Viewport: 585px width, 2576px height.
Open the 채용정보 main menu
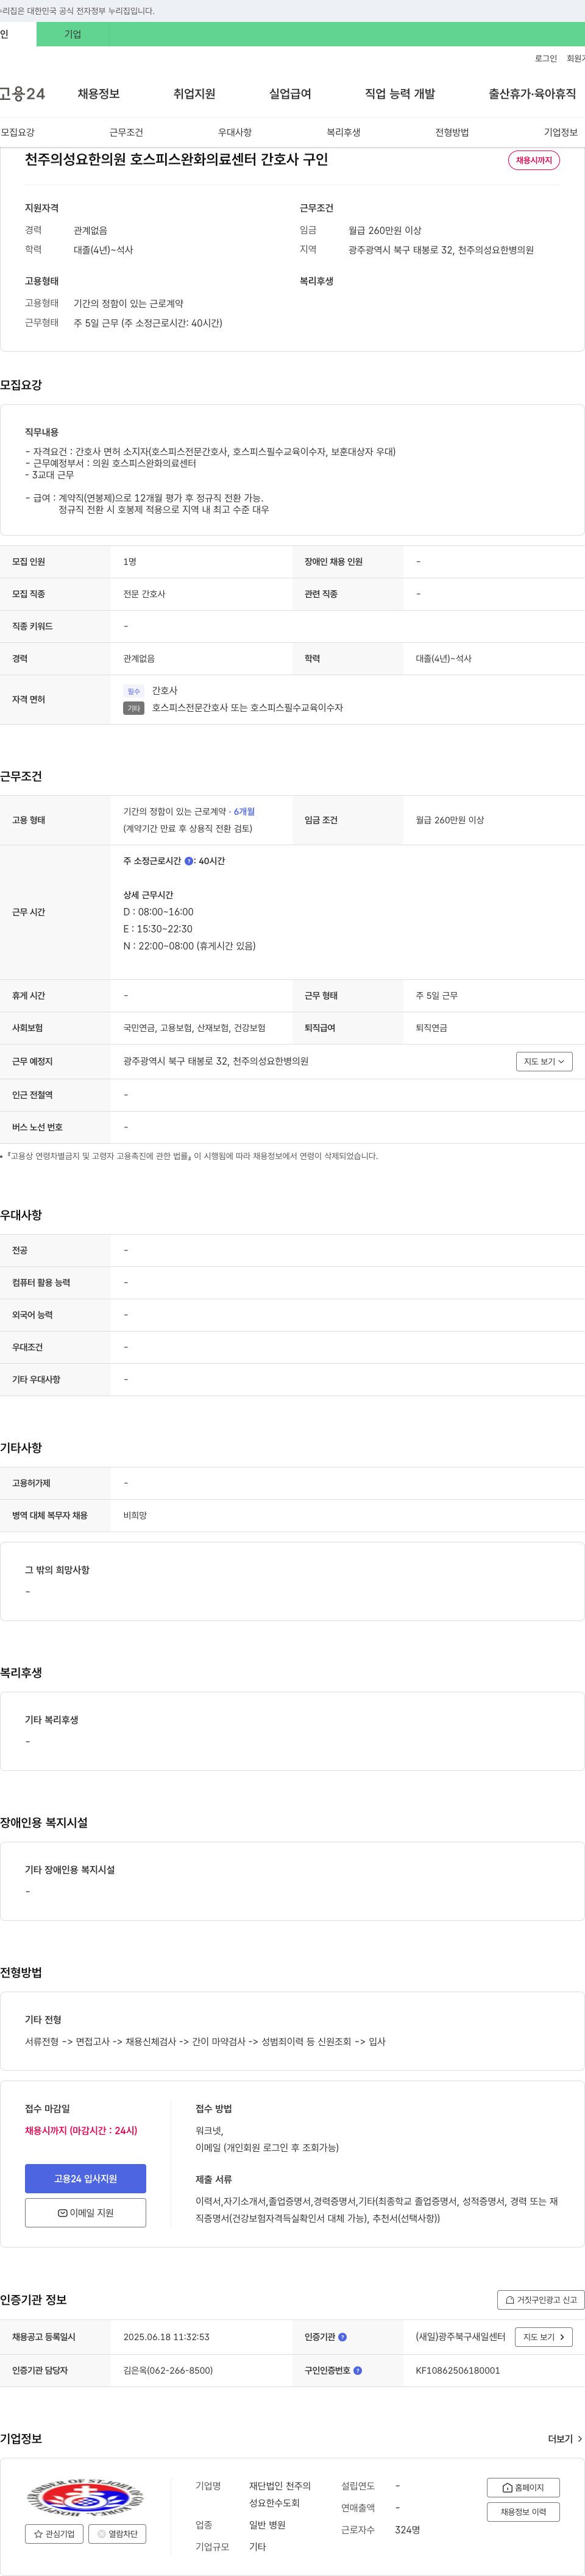(99, 94)
